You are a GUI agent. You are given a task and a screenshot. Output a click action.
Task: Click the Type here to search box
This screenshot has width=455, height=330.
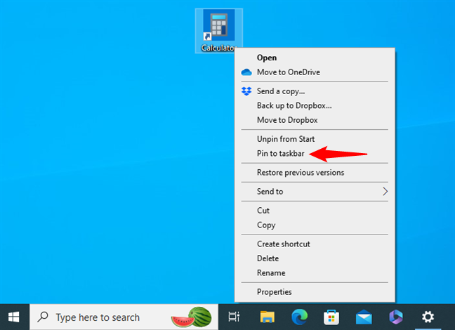click(124, 317)
